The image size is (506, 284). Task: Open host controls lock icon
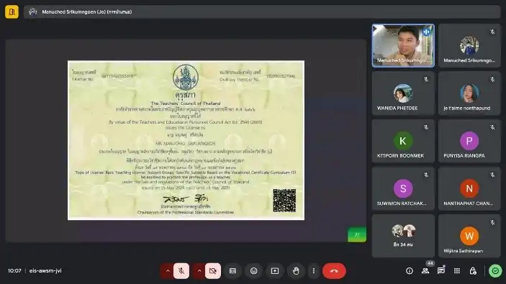click(x=473, y=271)
